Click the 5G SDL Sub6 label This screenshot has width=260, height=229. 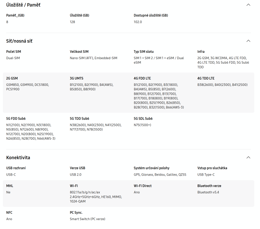point(143,119)
